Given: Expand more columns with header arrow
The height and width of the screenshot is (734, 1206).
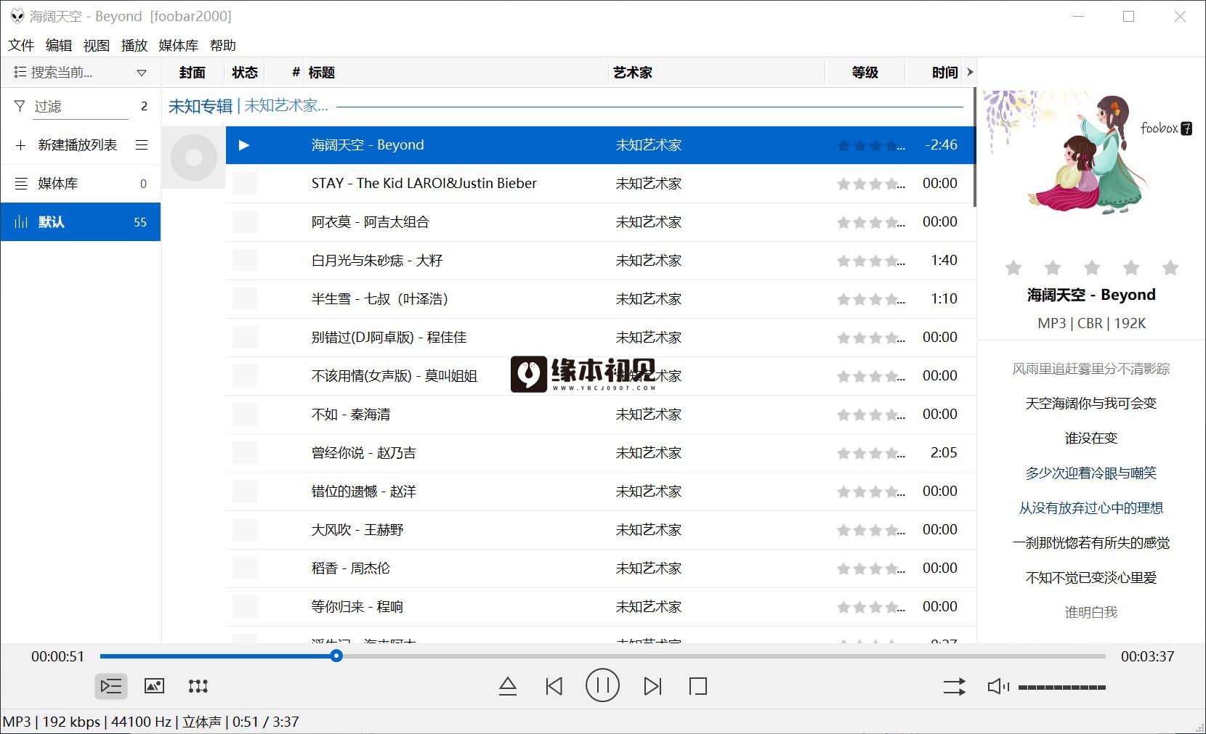Looking at the screenshot, I should tap(970, 72).
